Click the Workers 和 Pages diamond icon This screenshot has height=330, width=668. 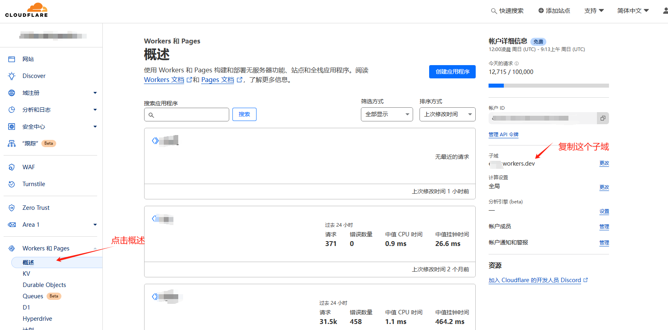click(x=12, y=248)
